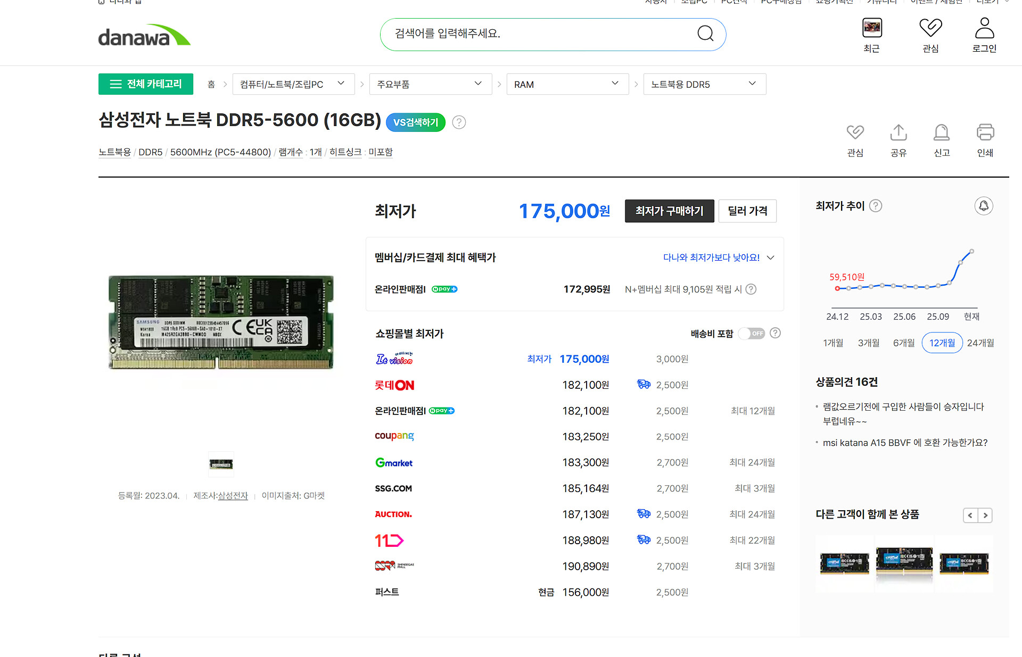Image resolution: width=1022 pixels, height=657 pixels.
Task: Click the VS검색하기 button
Action: coord(415,122)
